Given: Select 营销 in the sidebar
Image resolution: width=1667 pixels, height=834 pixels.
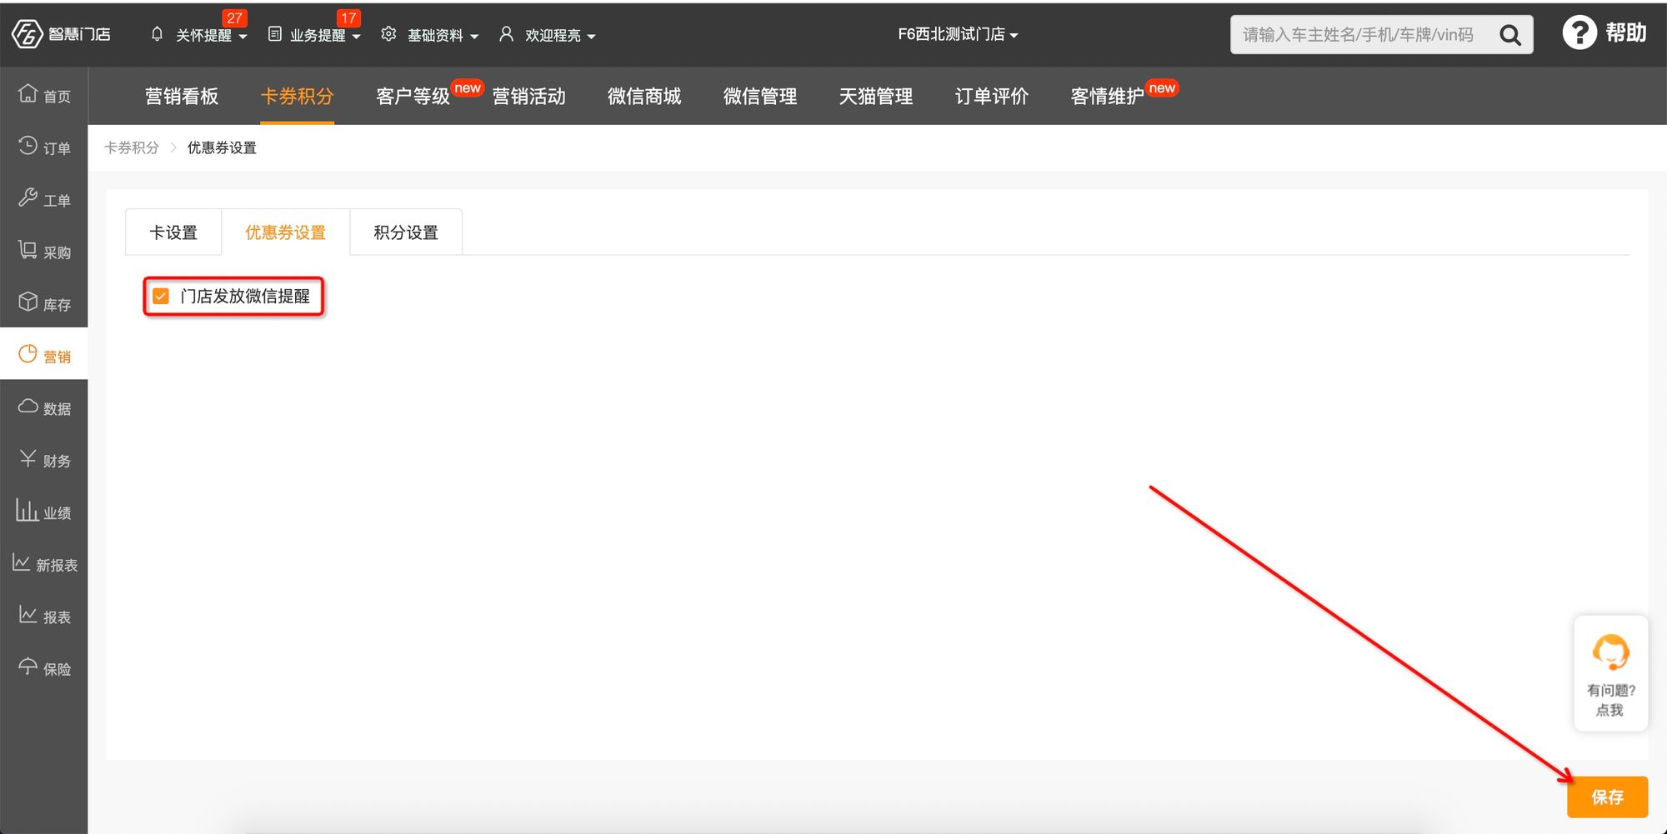Looking at the screenshot, I should click(x=44, y=355).
